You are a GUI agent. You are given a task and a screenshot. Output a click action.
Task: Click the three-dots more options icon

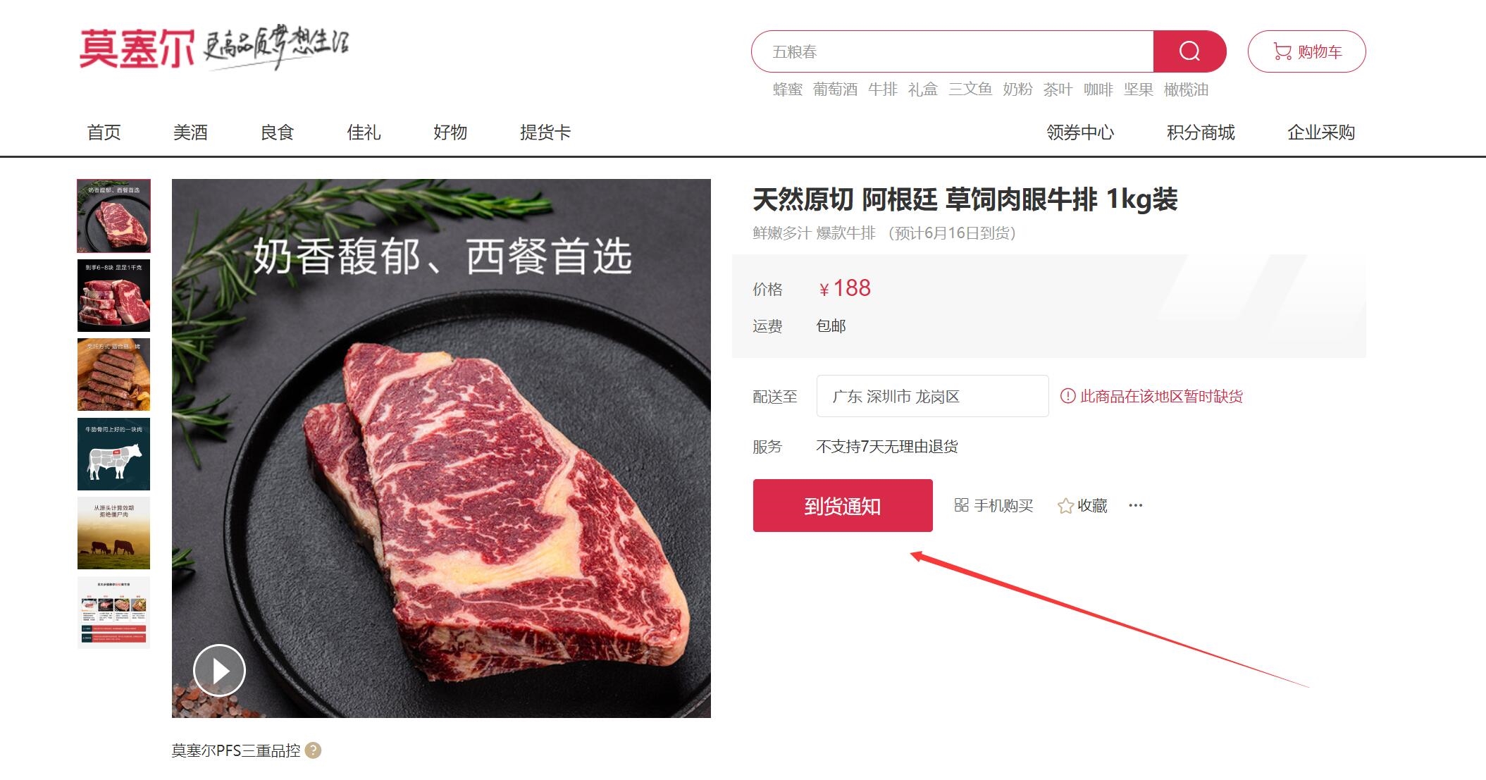(1135, 505)
